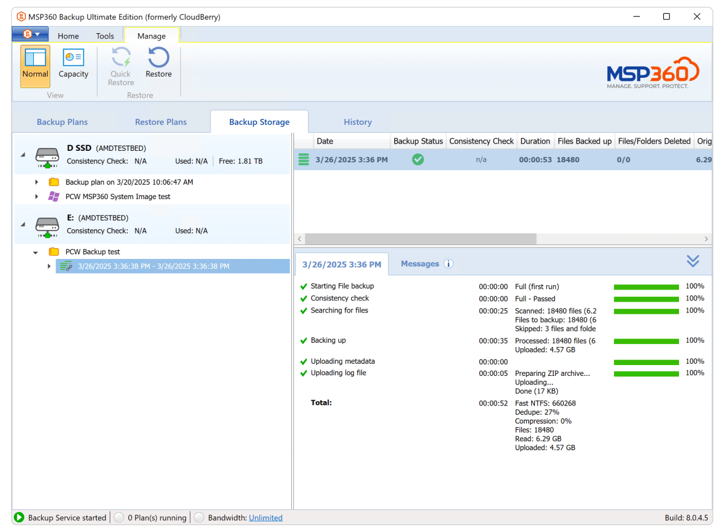Click the Backup Service started play icon
The width and height of the screenshot is (723, 531).
[x=19, y=518]
